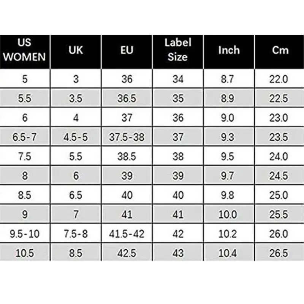Viewport: 304px width, 304px height.
Task: Click the 6.5-7 US women size cell
Action: [x=25, y=137]
